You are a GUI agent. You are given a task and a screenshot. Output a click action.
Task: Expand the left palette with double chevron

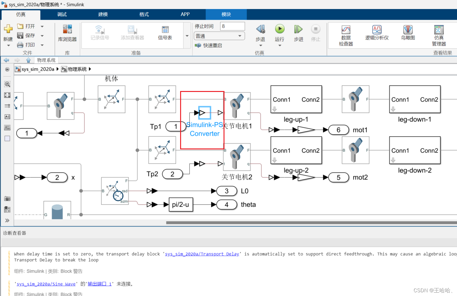tap(7, 220)
